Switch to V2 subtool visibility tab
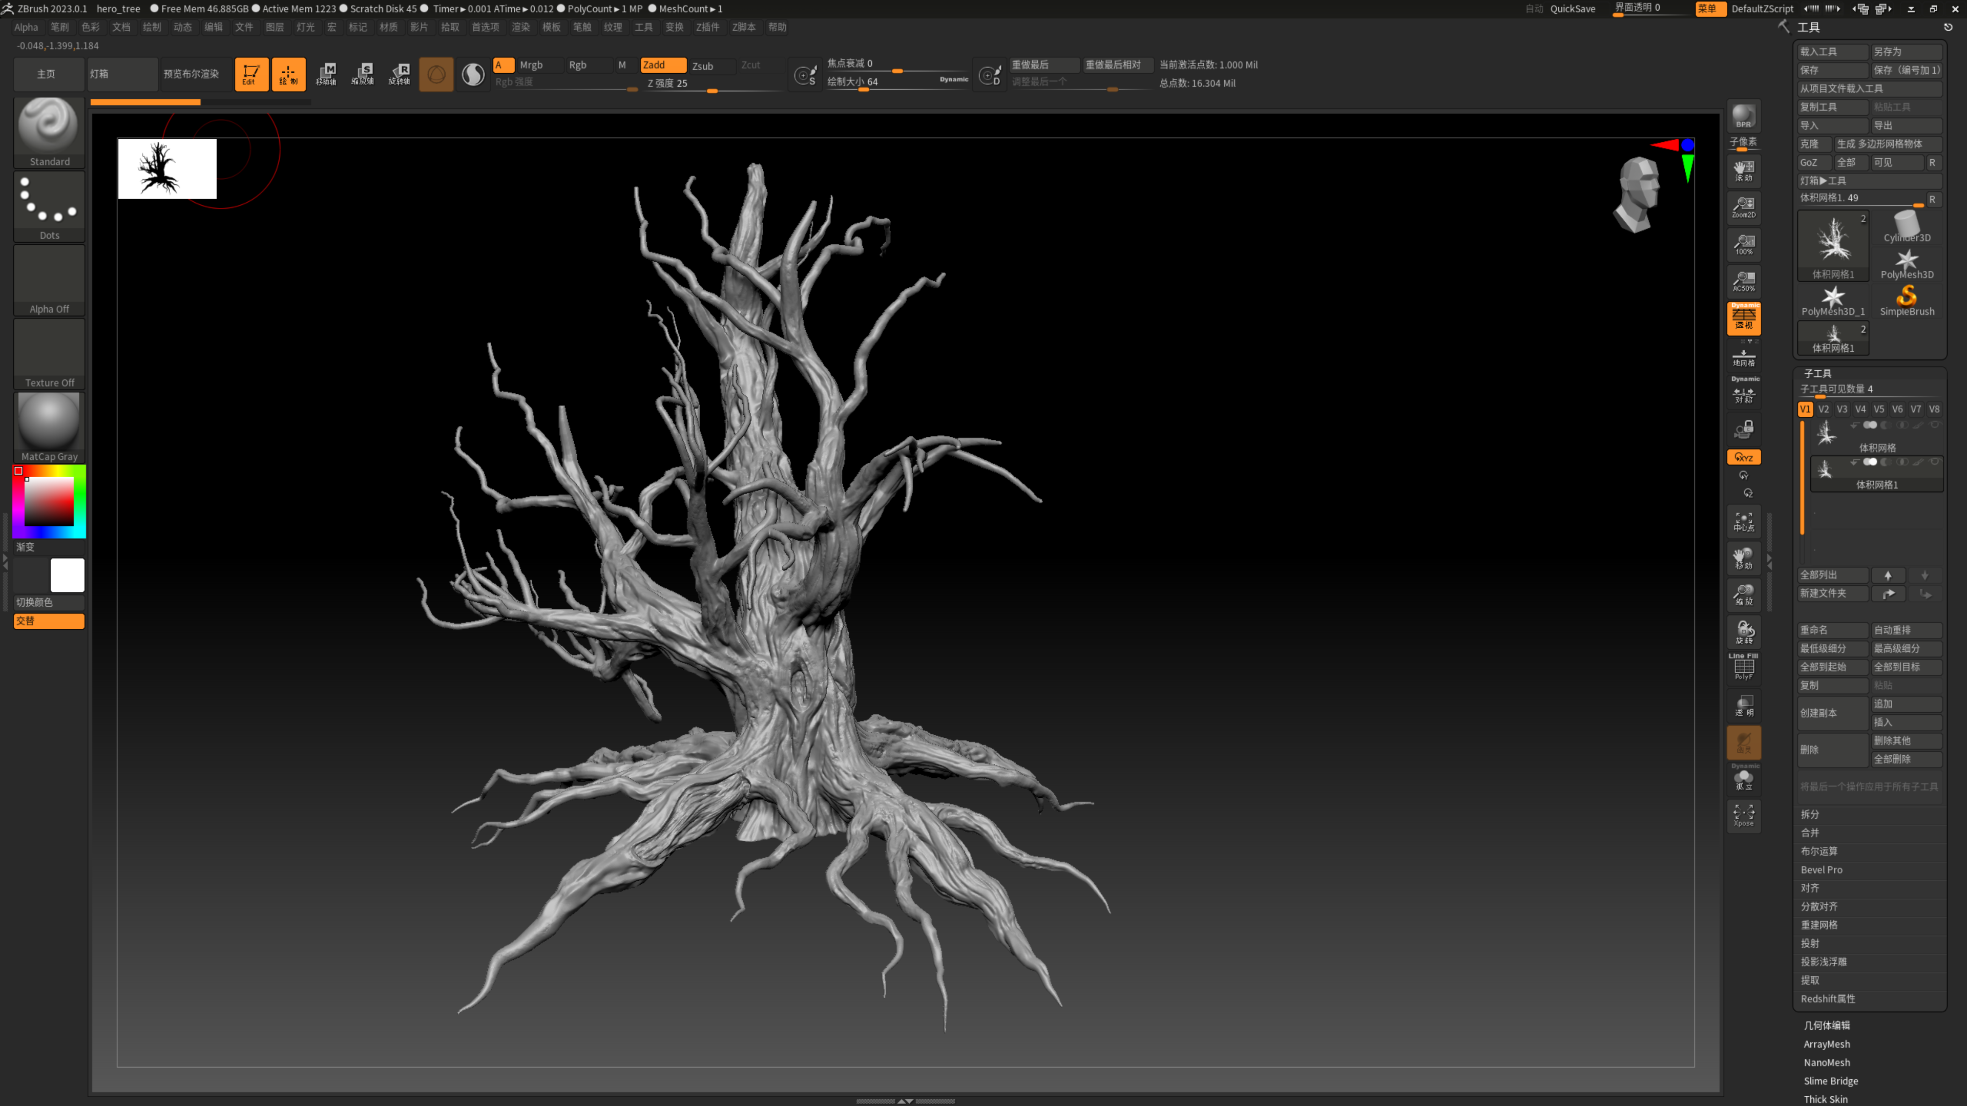The image size is (1967, 1106). point(1824,409)
